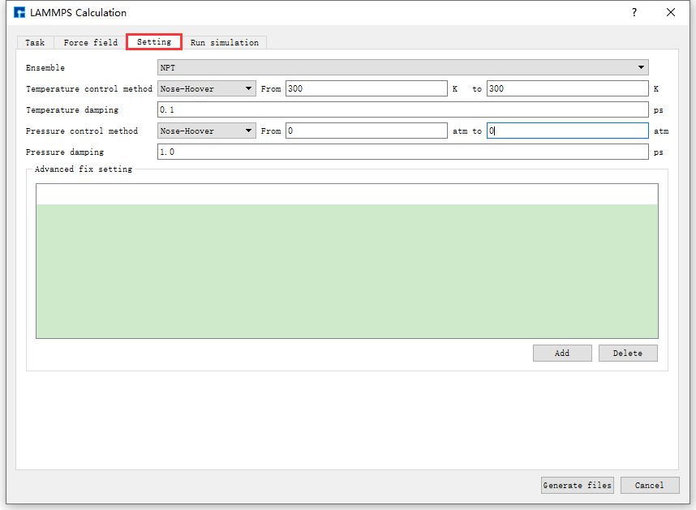Click the temperature From field
This screenshot has width=696, height=510.
[366, 88]
